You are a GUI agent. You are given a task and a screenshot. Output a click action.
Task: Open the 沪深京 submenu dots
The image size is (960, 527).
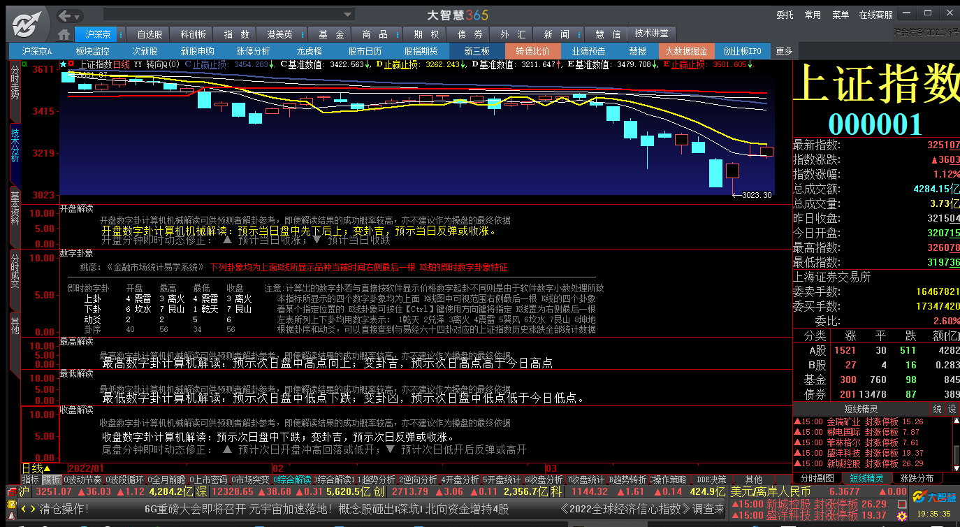pos(120,34)
